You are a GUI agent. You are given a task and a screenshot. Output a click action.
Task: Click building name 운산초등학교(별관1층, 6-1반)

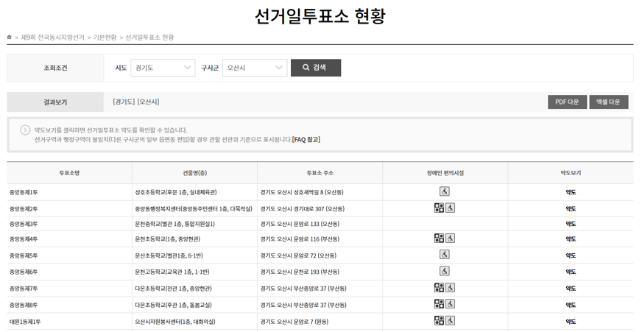click(169, 255)
